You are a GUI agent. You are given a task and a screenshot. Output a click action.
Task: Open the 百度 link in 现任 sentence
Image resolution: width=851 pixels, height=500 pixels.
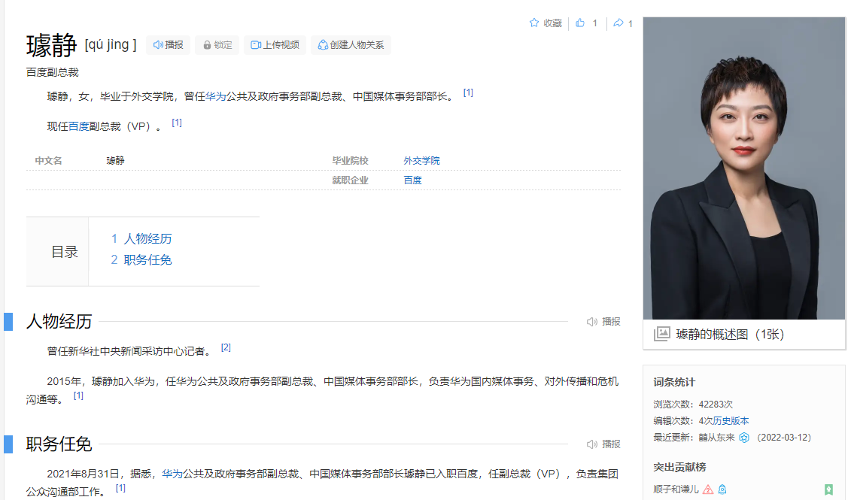tap(79, 126)
